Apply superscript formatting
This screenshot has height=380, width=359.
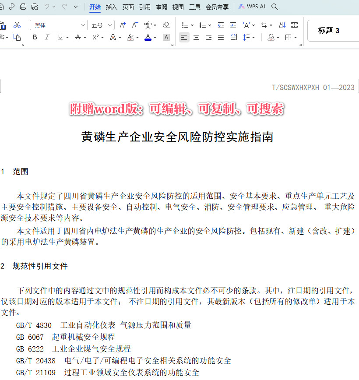(95, 38)
